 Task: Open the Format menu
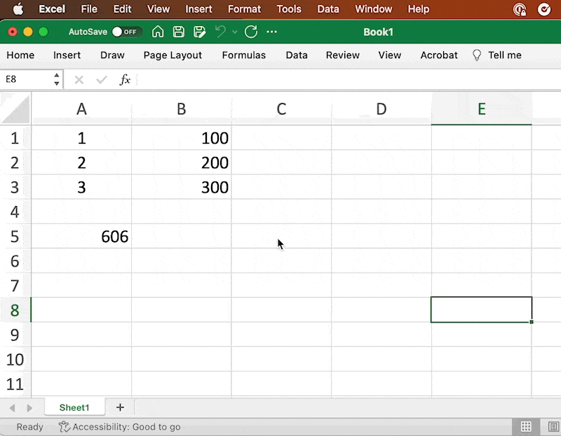point(244,9)
